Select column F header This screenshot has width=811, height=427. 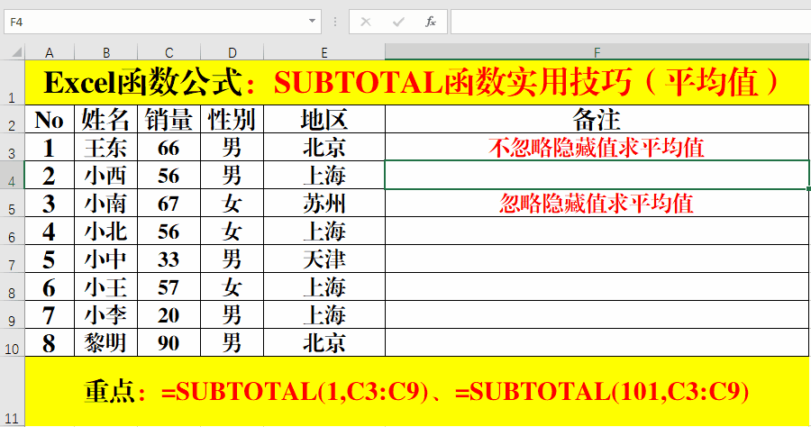(x=597, y=52)
